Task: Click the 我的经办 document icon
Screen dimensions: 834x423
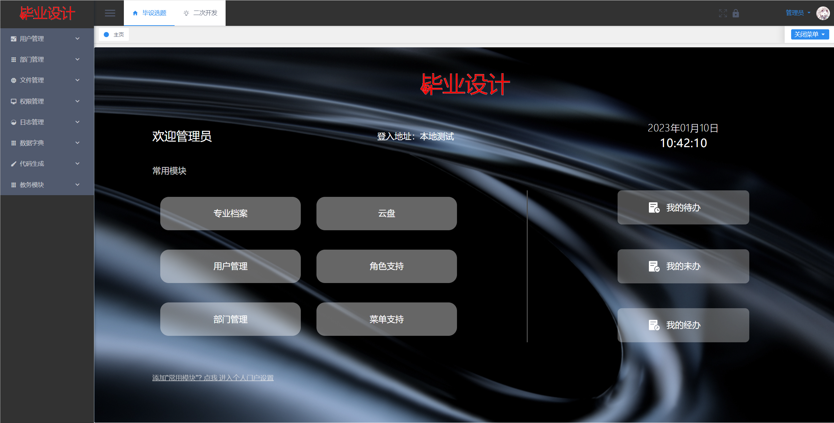Action: pyautogui.click(x=654, y=325)
